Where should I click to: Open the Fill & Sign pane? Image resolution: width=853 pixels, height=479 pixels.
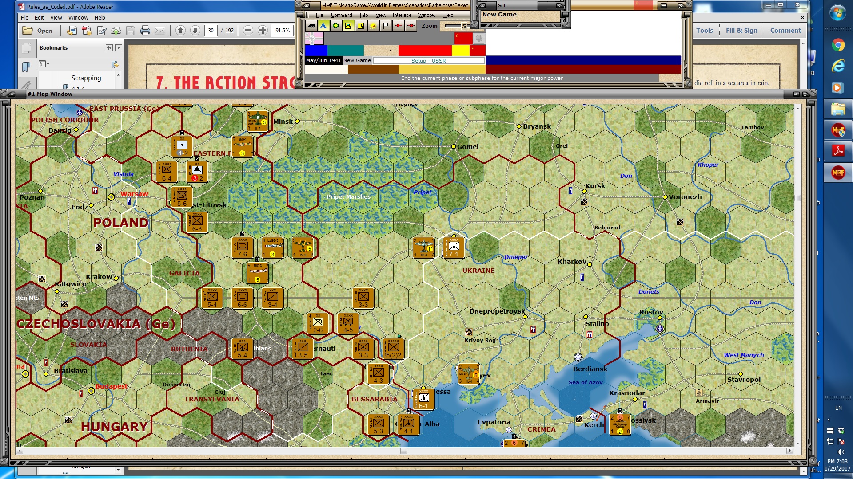pos(741,31)
